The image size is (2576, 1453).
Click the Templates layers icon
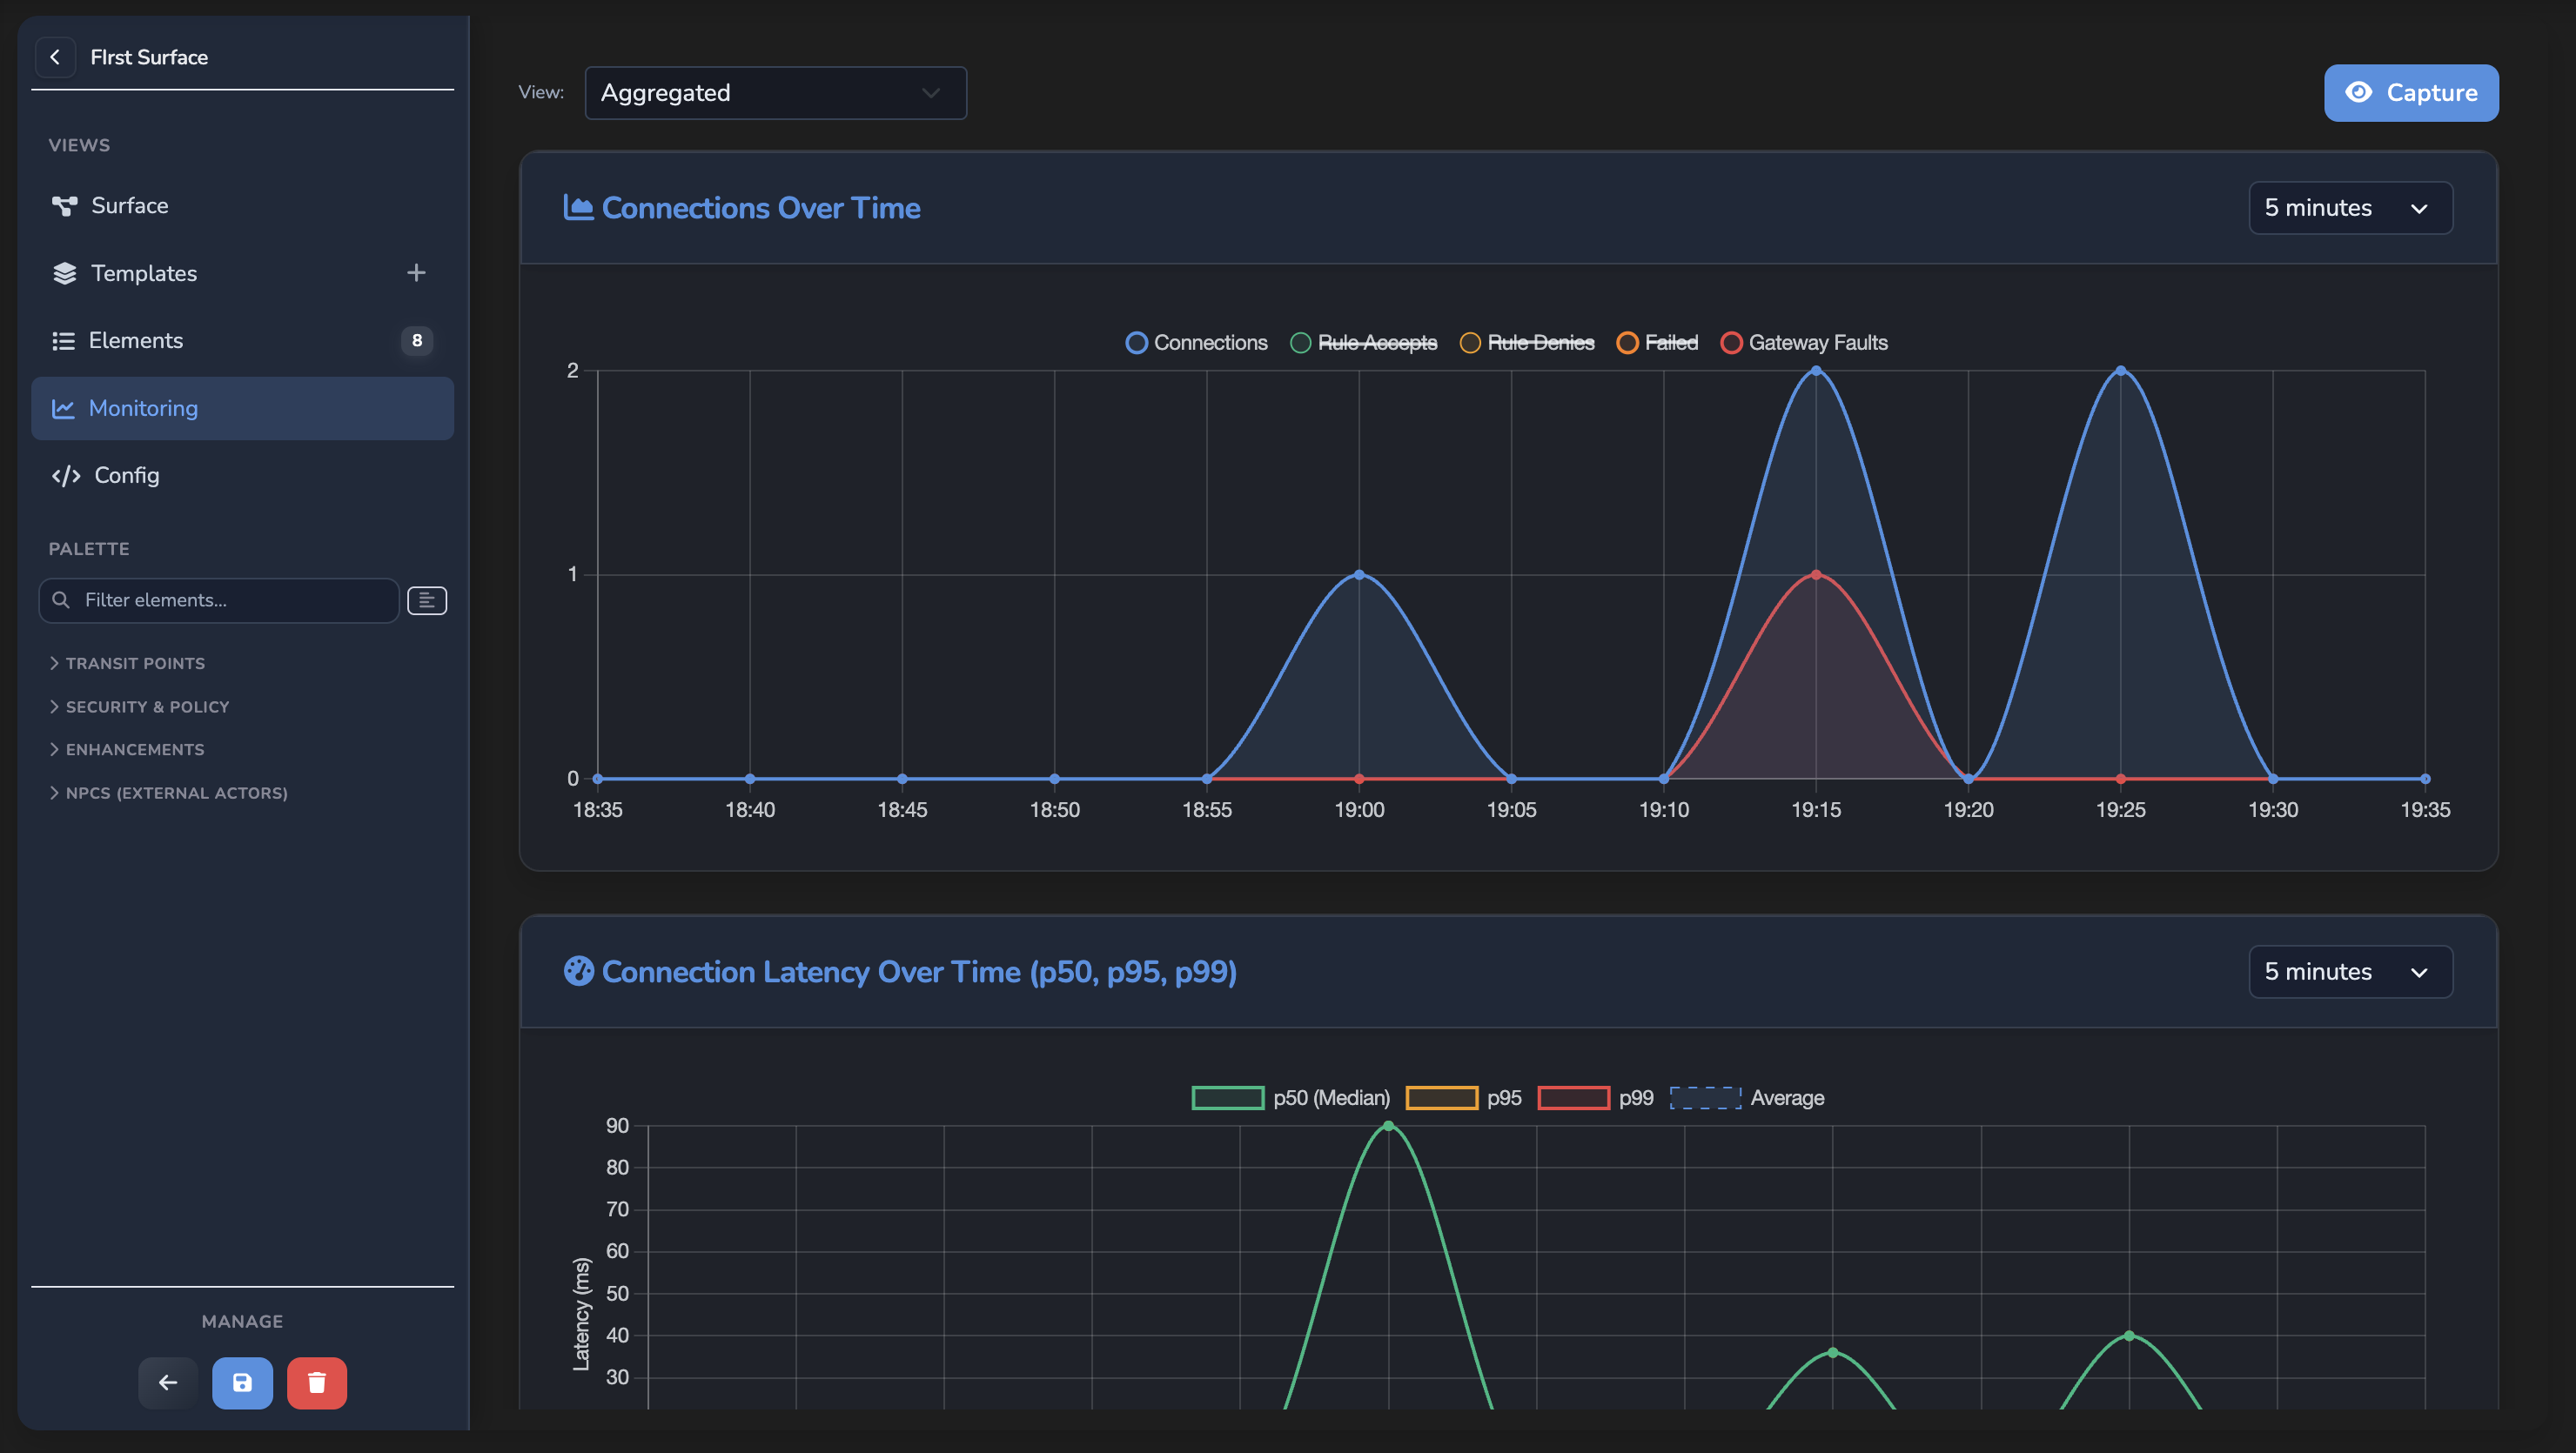pos(64,273)
